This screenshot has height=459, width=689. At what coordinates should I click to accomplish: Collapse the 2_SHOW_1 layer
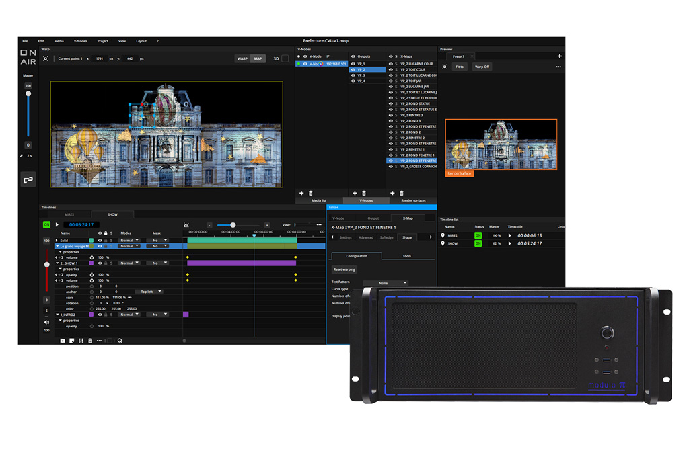coord(57,263)
